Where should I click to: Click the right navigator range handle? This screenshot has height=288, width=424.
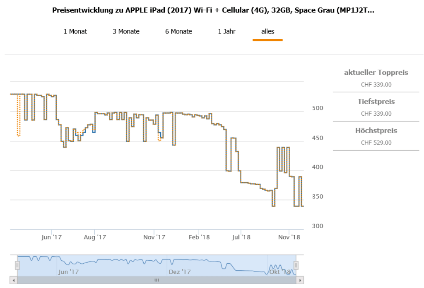point(296,265)
